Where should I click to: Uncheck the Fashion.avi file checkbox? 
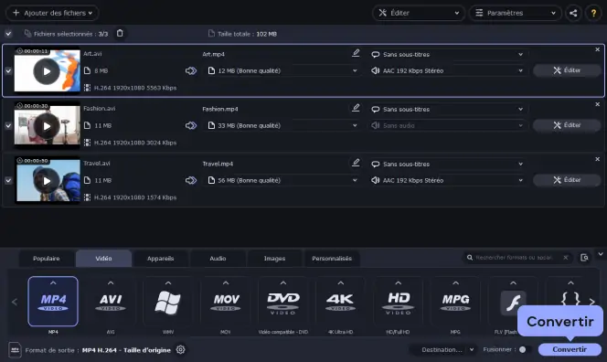(x=8, y=125)
